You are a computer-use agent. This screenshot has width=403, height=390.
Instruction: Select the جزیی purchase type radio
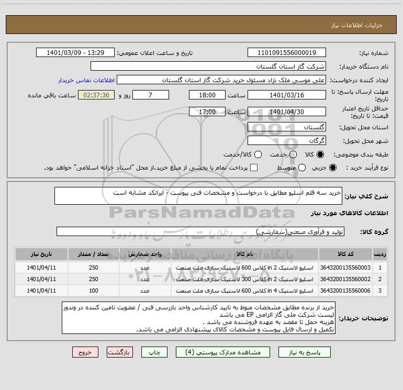(332, 168)
